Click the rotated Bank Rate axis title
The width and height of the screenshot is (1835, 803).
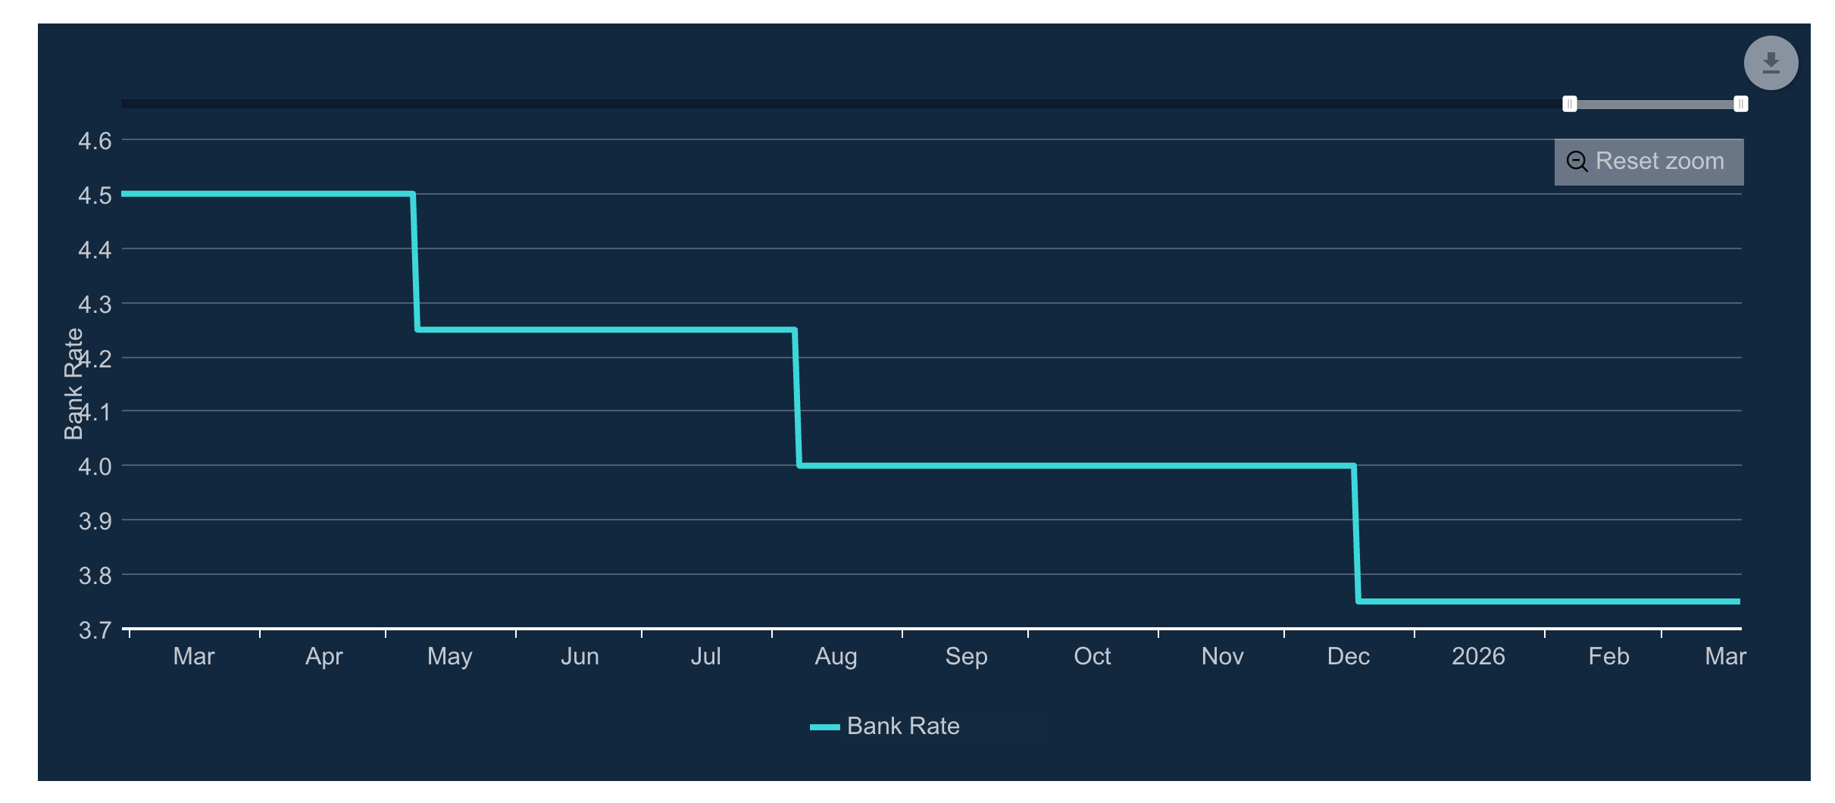pyautogui.click(x=73, y=383)
